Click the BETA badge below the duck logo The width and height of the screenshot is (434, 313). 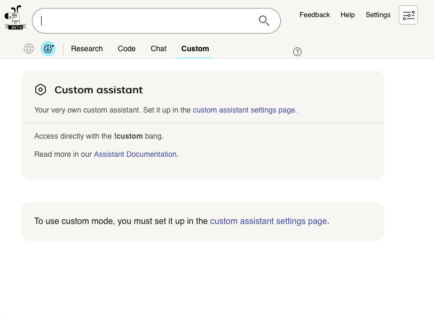click(x=15, y=26)
